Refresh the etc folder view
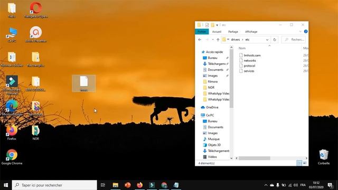 point(275,40)
